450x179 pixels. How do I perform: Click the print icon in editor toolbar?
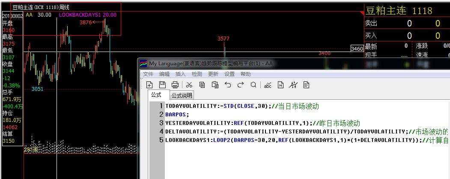click(175, 85)
